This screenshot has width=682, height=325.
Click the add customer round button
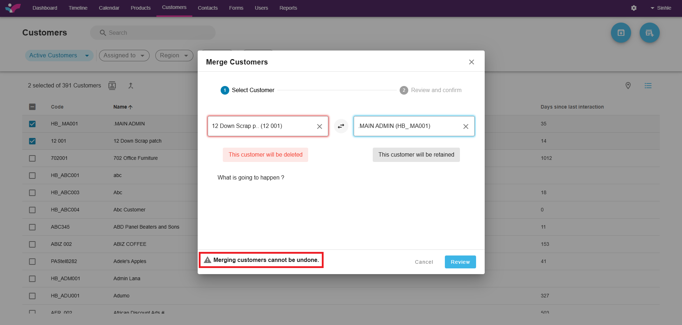coord(649,33)
